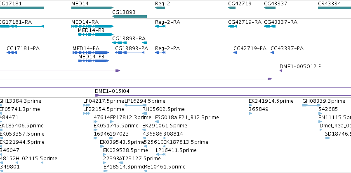
Task: Select the EK187813.5prime EST
Action: tap(165, 146)
